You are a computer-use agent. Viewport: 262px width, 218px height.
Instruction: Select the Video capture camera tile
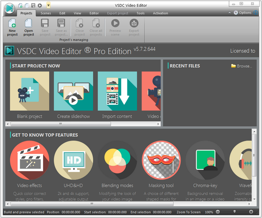[151, 91]
